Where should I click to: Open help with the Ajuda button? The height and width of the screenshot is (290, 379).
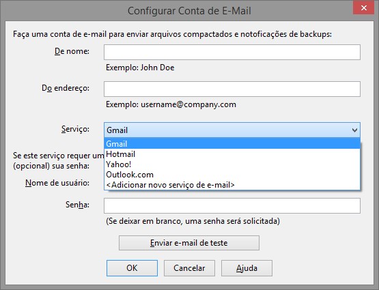pos(247,268)
